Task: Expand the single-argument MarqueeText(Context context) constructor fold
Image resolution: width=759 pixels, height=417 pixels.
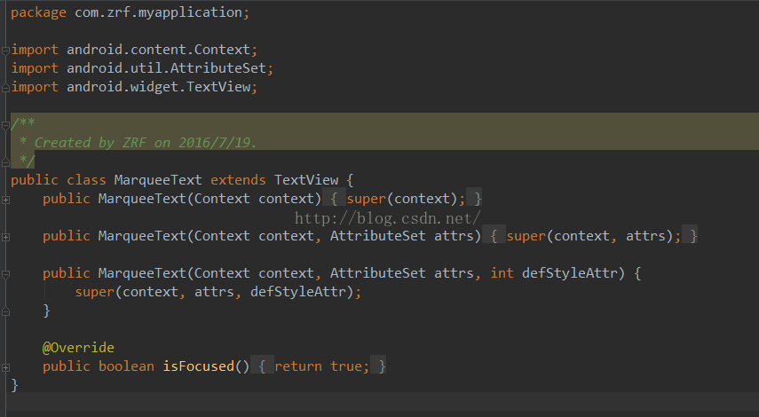Action: click(x=5, y=200)
